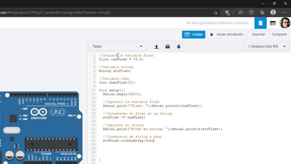This screenshot has width=291, height=164.
Task: Open browser history clock icon
Action: pyautogui.click(x=251, y=12)
